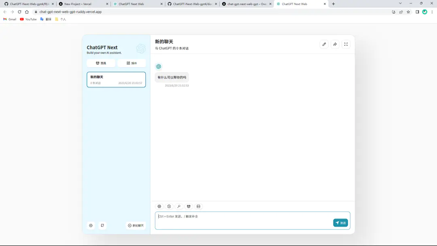Click the mask face icon above input box
This screenshot has height=246, width=437.
189,206
